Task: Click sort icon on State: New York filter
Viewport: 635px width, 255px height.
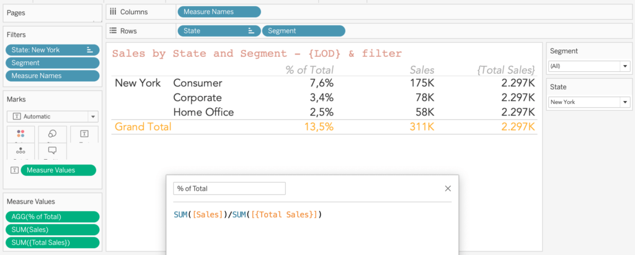Action: 89,50
